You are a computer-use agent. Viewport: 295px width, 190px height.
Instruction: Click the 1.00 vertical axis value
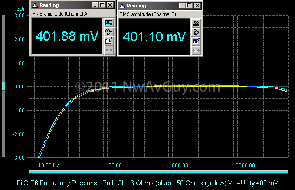click(x=20, y=63)
